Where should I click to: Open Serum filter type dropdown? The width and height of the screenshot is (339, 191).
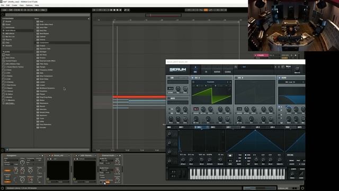point(291,82)
